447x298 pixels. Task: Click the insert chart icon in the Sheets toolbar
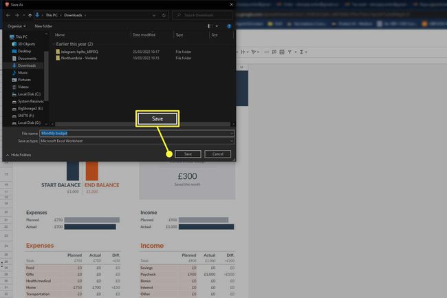(x=282, y=52)
